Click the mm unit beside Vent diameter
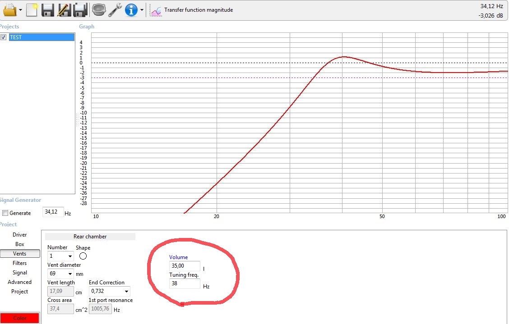Screen dimensions: 509x324 pyautogui.click(x=79, y=274)
